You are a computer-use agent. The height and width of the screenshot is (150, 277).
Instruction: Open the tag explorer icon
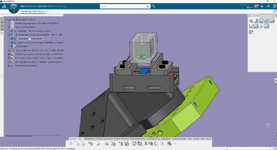[x=154, y=6]
